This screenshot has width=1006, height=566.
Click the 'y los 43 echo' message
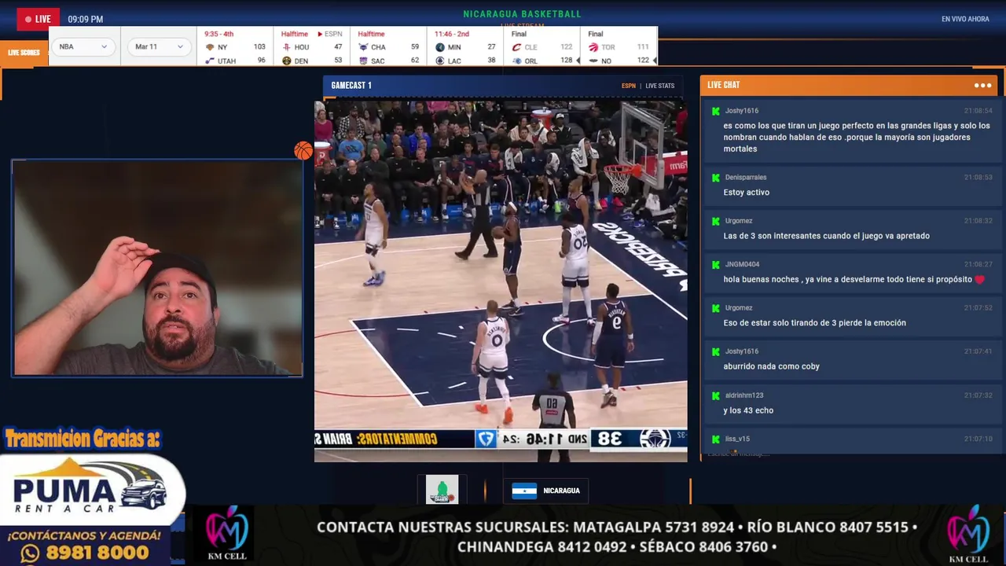pos(748,410)
